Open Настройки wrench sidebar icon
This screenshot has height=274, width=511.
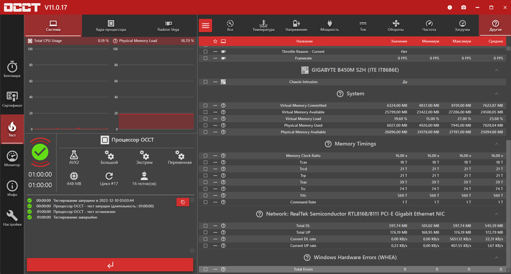pos(12,215)
